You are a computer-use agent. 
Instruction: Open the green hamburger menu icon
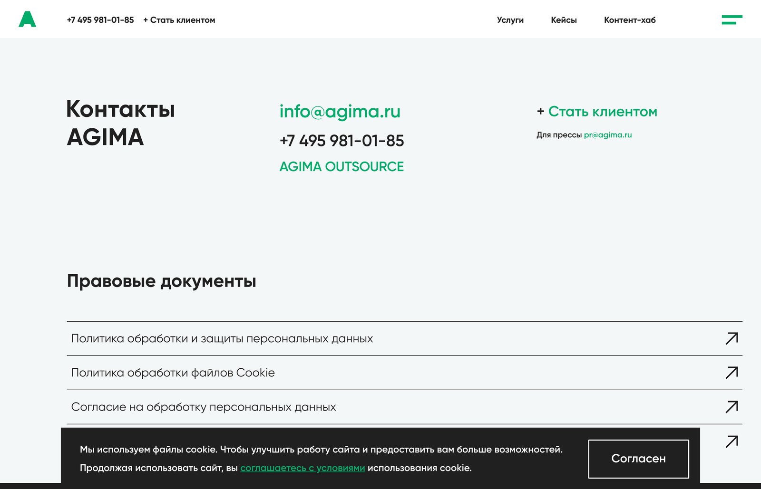tap(732, 20)
